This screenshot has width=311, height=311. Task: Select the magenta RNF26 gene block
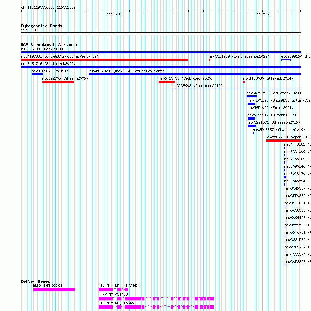tap(54, 290)
